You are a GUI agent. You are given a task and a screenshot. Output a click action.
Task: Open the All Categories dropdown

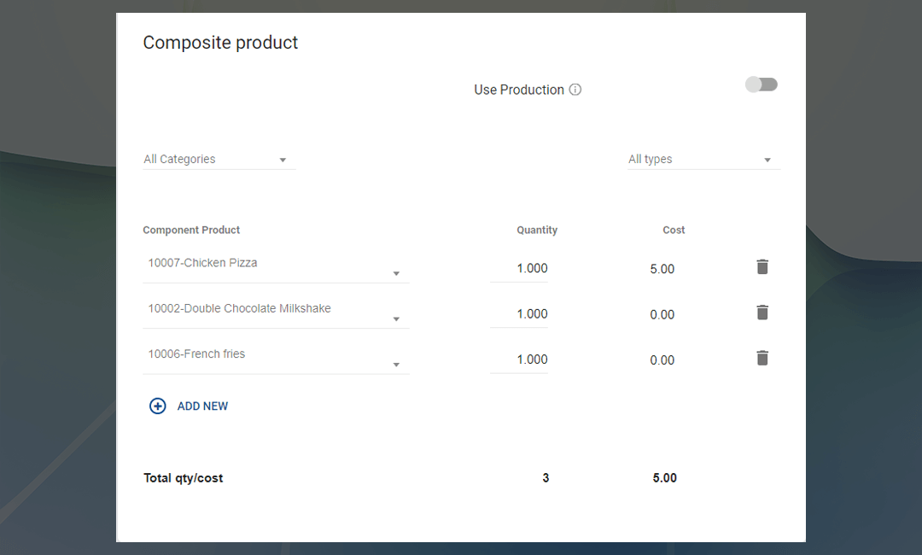tap(219, 160)
